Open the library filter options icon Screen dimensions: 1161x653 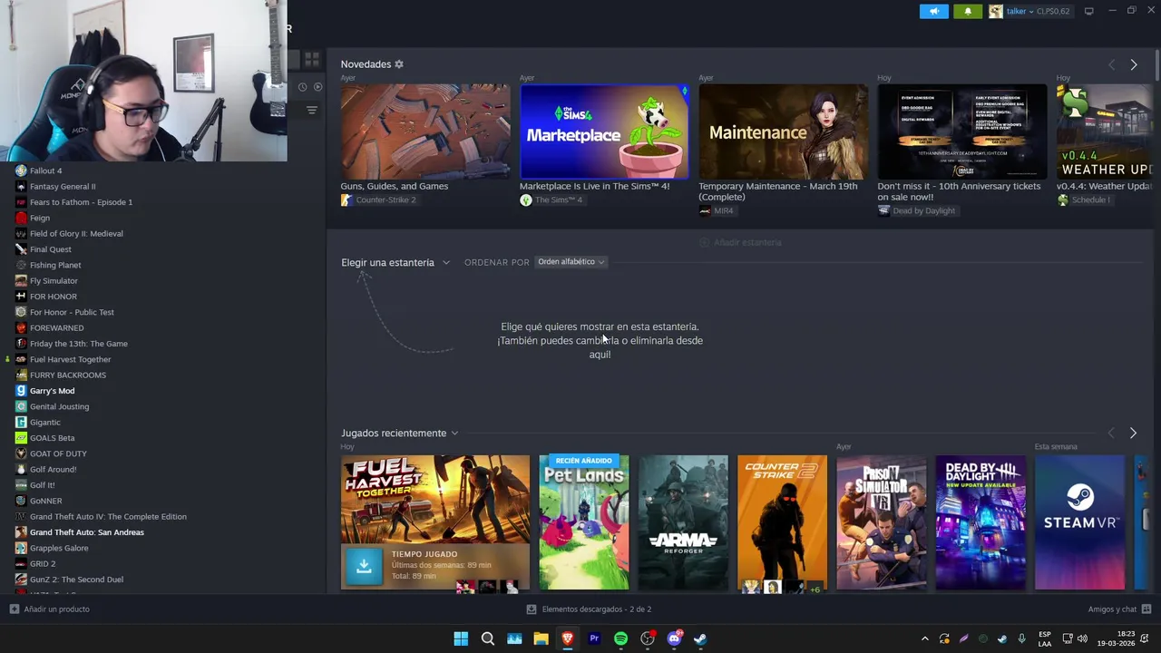tap(312, 110)
